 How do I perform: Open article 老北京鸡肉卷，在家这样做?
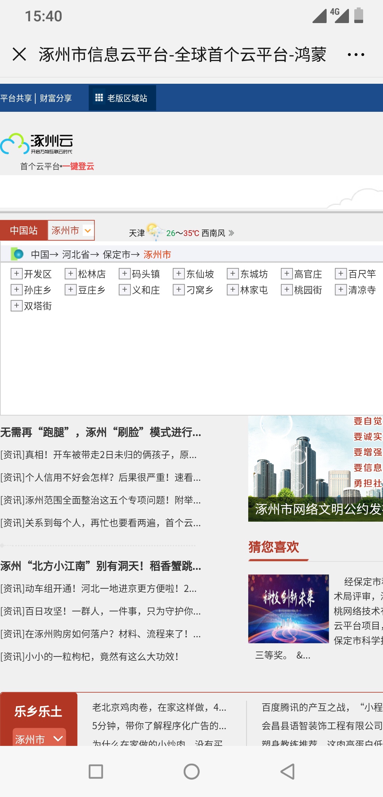tap(159, 708)
